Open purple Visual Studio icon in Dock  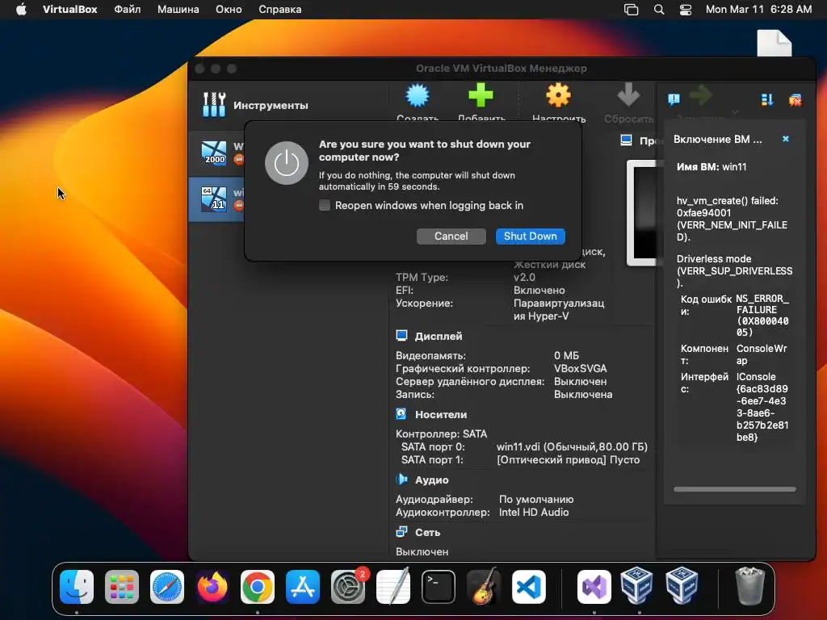594,586
